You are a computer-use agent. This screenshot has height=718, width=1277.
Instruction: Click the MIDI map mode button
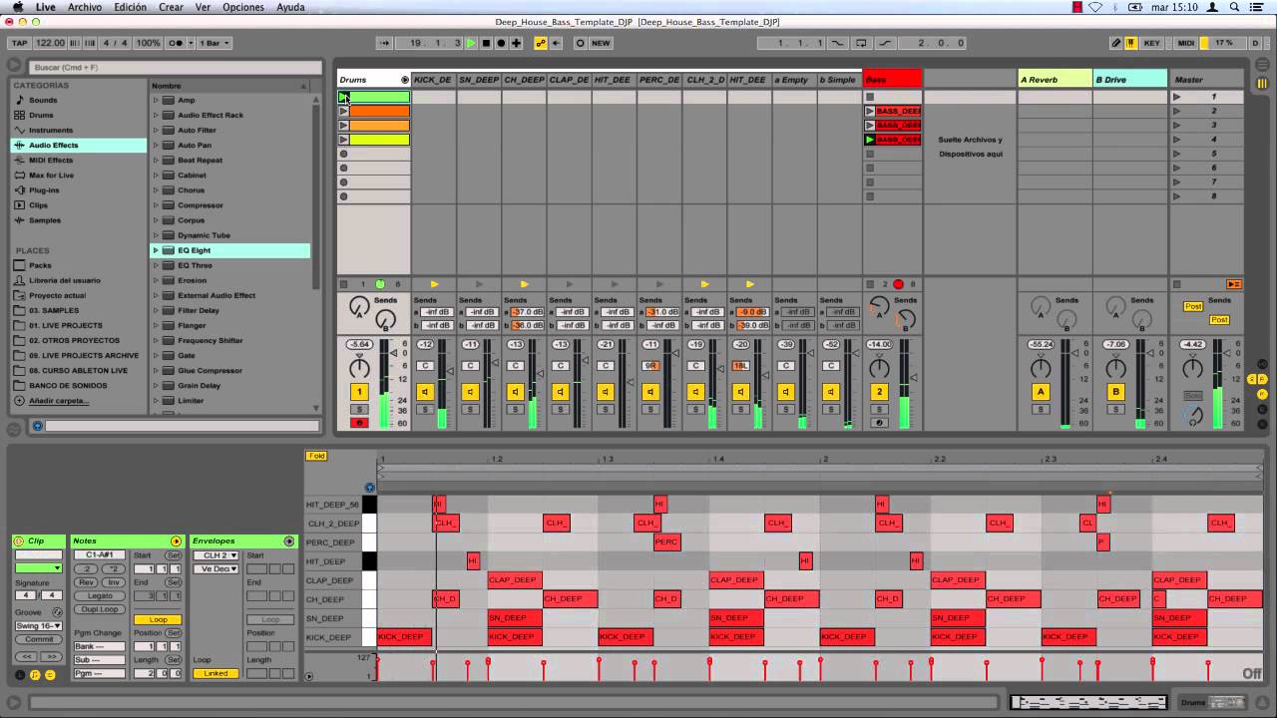click(1186, 43)
